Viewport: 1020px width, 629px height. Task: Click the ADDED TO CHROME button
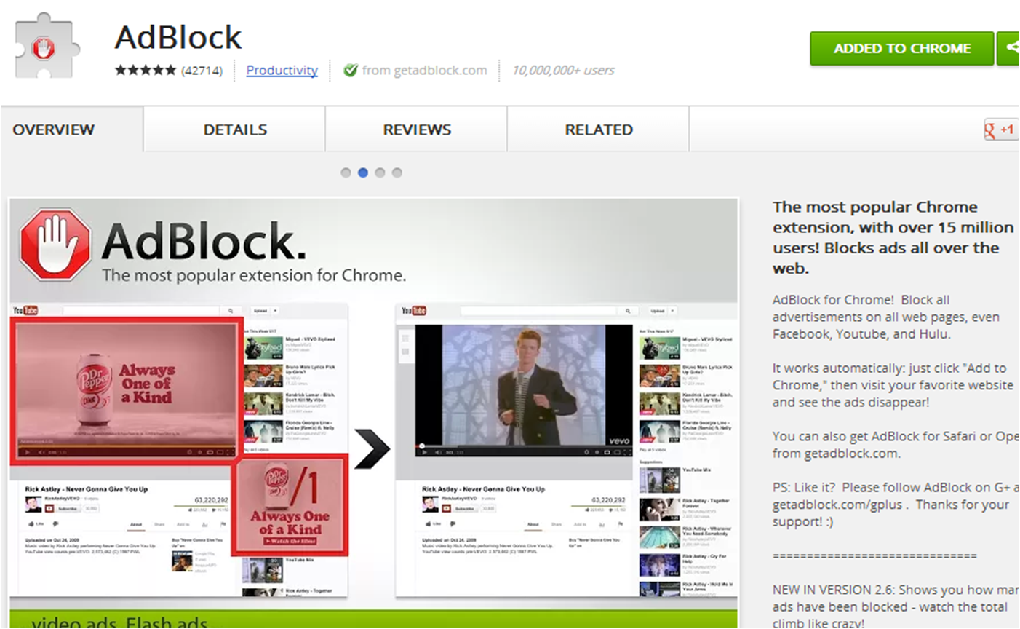[901, 48]
